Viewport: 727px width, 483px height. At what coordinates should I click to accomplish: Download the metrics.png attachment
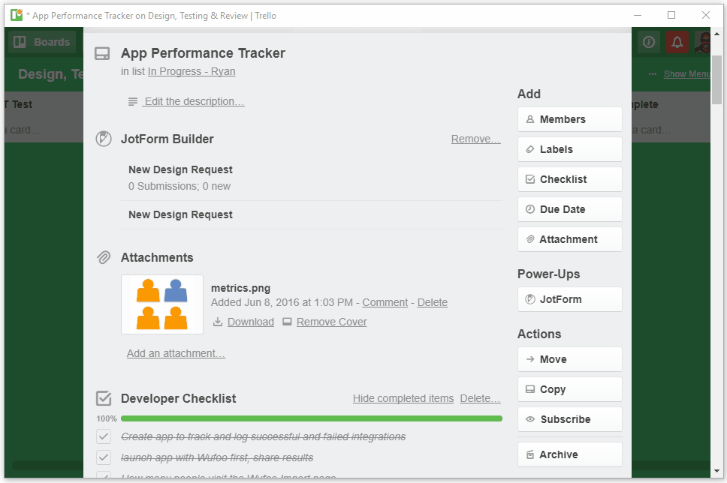click(250, 322)
